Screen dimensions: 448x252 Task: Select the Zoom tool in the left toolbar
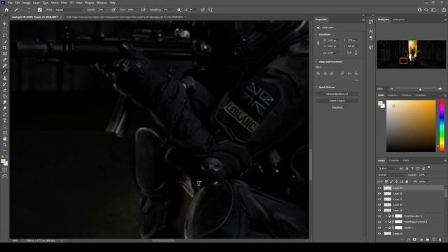[x=5, y=145]
